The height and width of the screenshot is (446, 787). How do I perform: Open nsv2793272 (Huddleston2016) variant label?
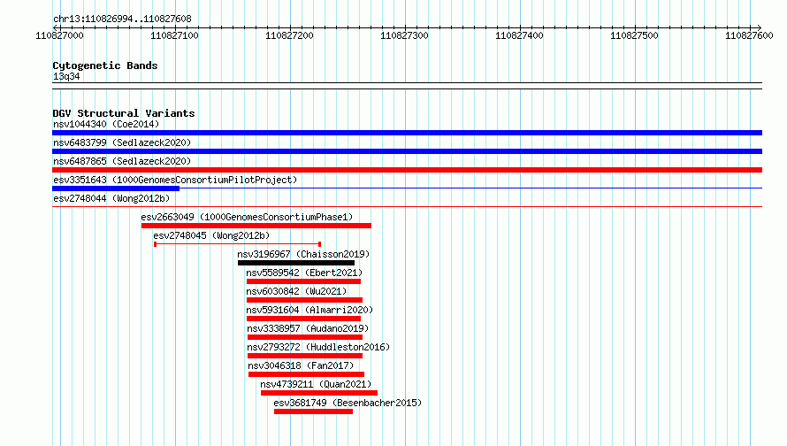318,347
